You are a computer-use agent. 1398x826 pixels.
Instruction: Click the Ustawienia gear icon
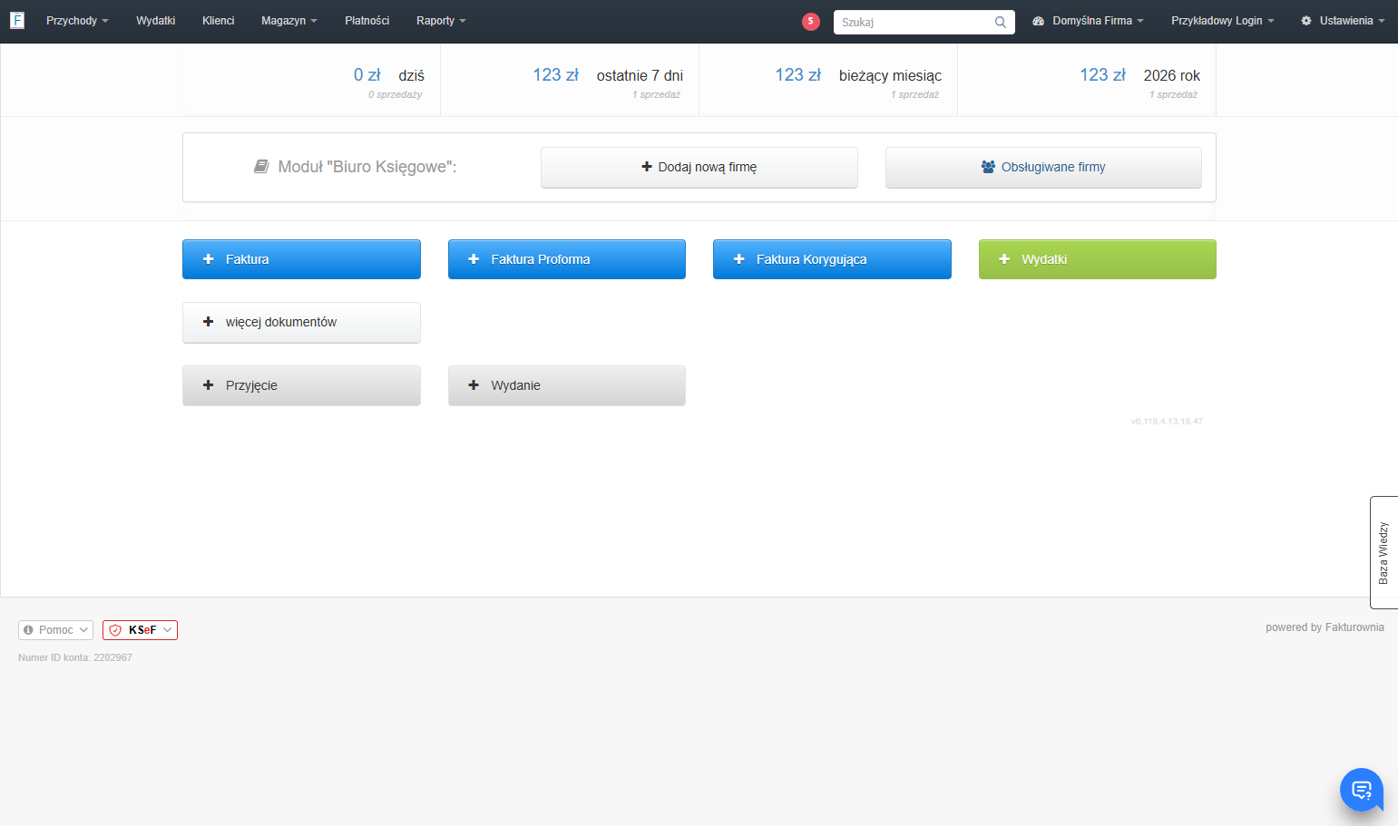[x=1306, y=21]
